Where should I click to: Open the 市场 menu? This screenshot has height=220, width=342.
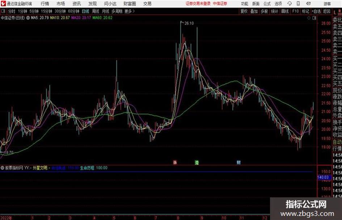pos(61,4)
